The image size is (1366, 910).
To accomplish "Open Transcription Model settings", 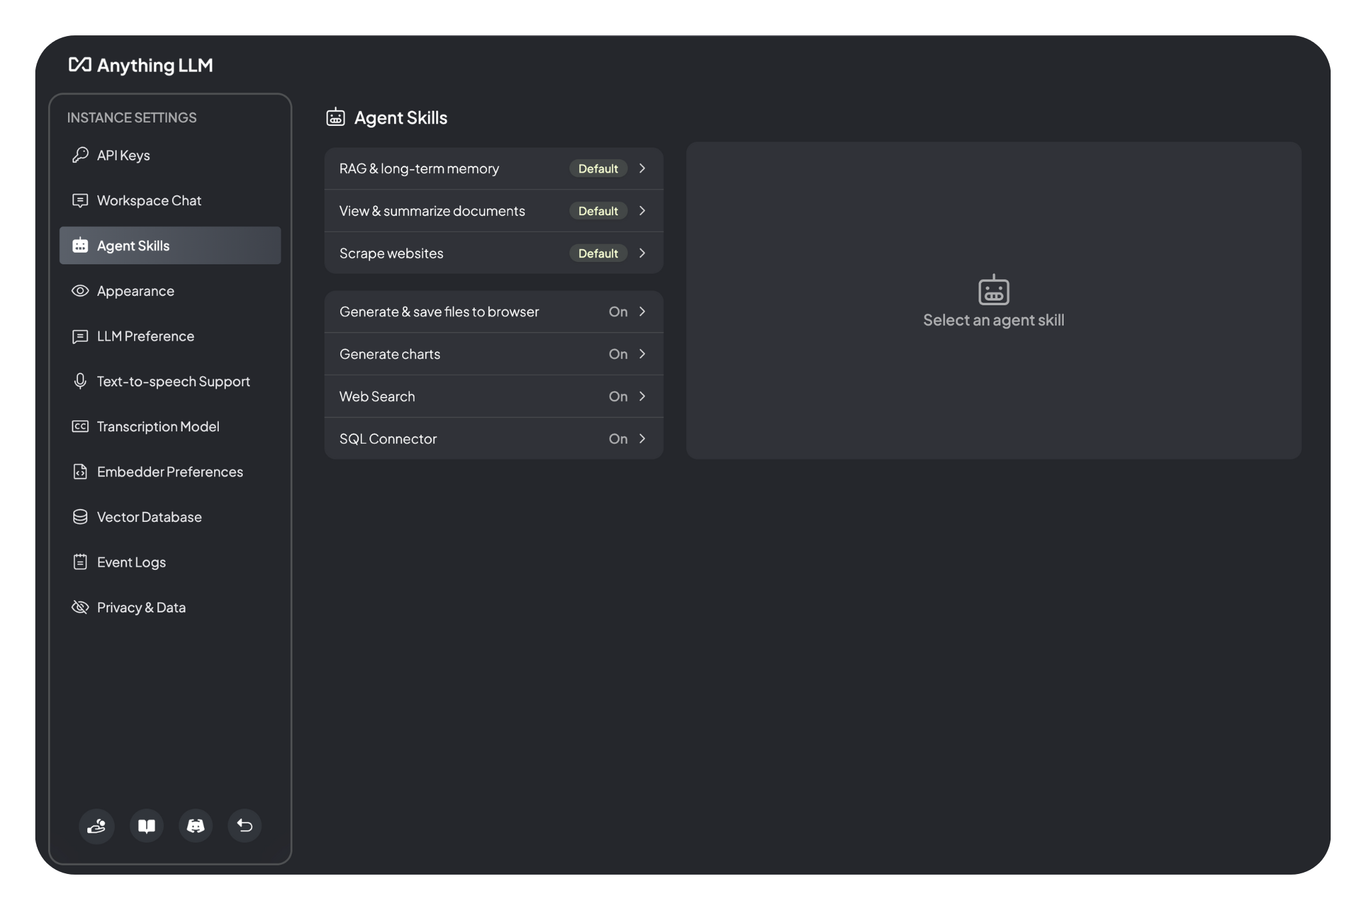I will tap(170, 426).
